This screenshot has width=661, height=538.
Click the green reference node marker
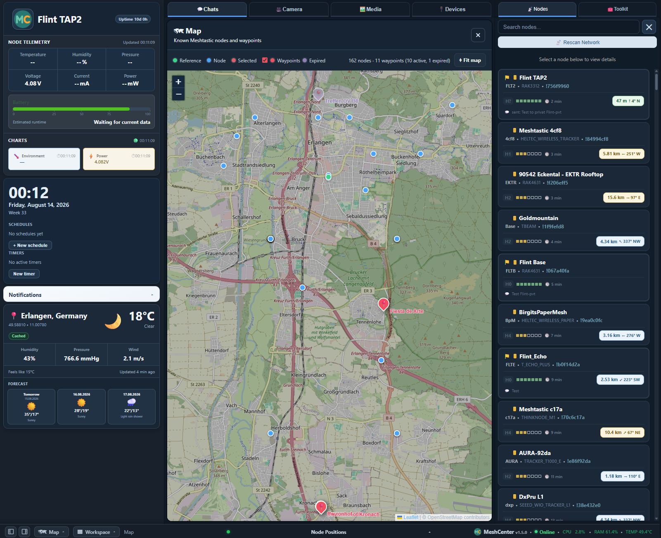pos(328,177)
